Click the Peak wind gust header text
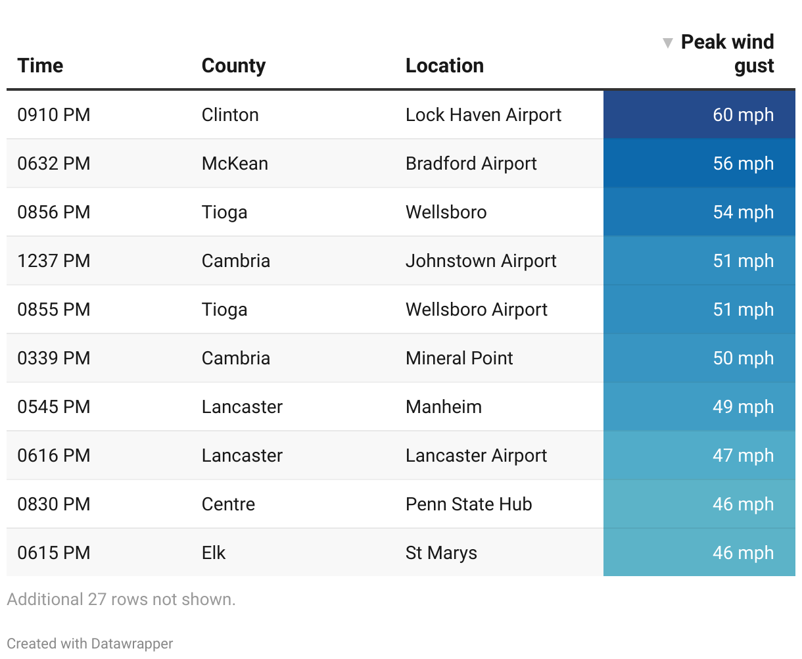Screen dimensions: 802x659 click(x=728, y=54)
